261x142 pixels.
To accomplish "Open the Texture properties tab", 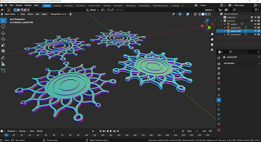I will pos(219,130).
